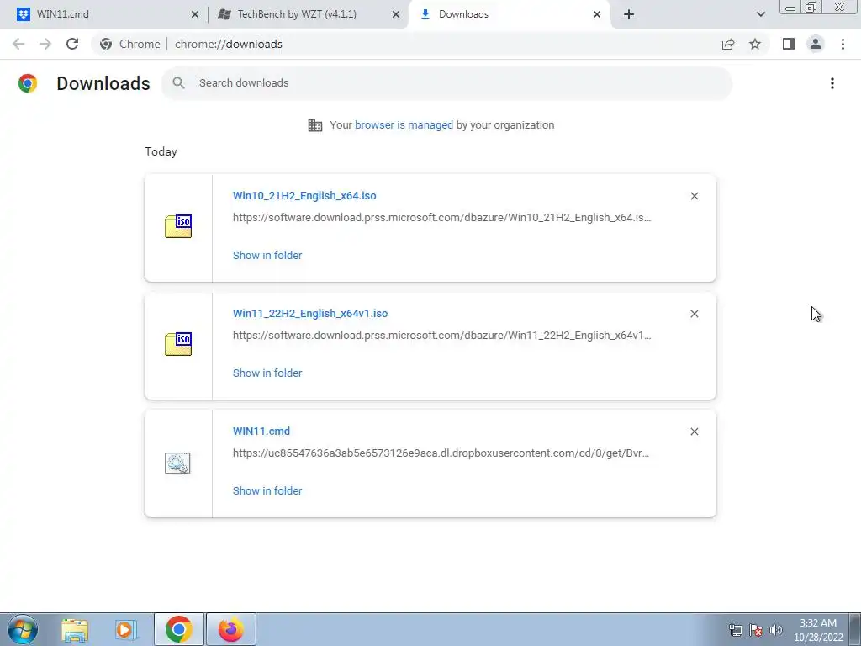Open Win11_22H2_English_x64v1.iso file link
This screenshot has width=861, height=646.
point(310,314)
